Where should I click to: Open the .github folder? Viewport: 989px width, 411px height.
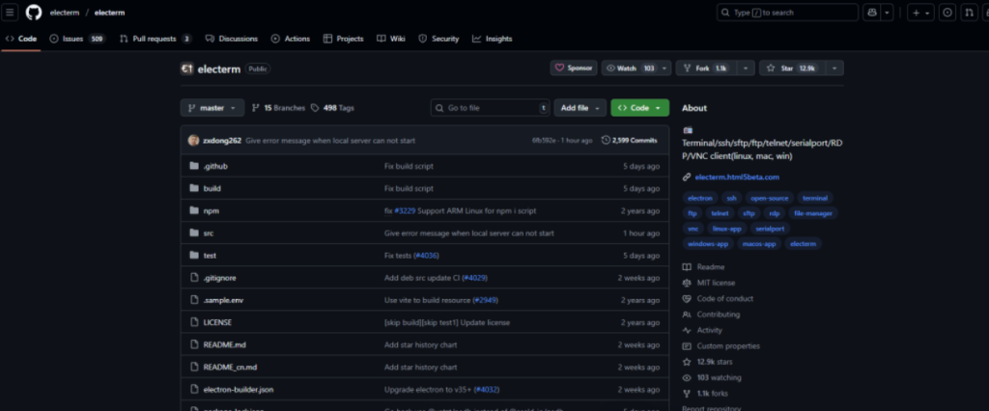(215, 166)
